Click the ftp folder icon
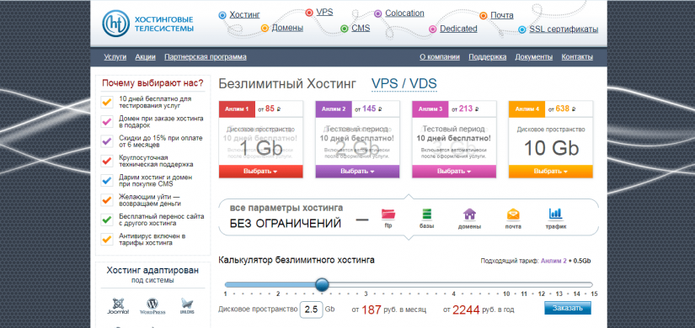695x328 pixels. [x=388, y=214]
